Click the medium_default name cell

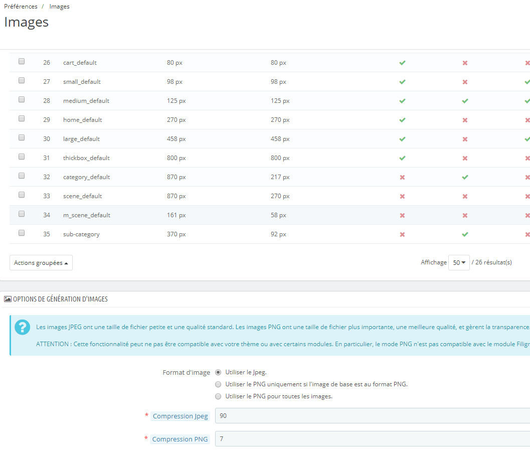click(x=86, y=101)
